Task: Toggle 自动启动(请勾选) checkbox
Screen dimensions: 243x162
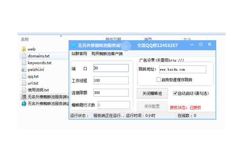Action: pyautogui.click(x=175, y=93)
